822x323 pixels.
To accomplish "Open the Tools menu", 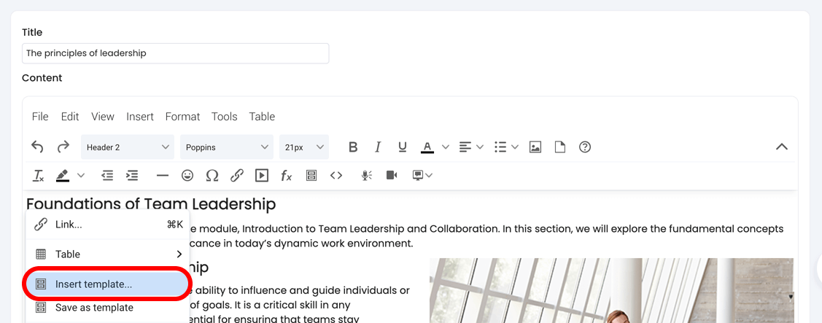I will (225, 117).
